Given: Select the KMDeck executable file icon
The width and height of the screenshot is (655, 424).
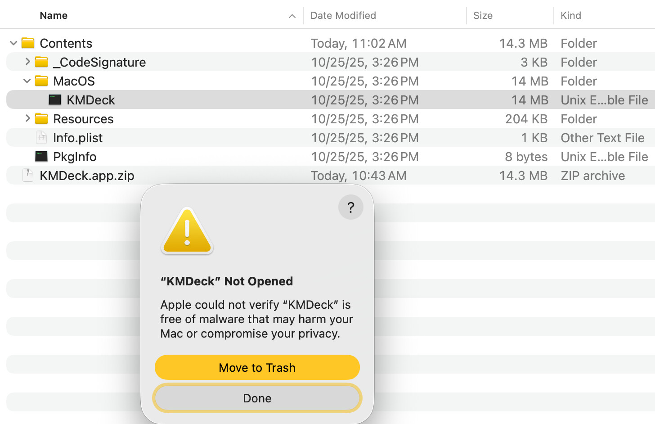Looking at the screenshot, I should 55,100.
